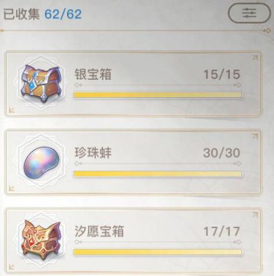Click the 银宝箱 yellow progress bar
Image resolution: width=274 pixels, height=276 pixels.
pyautogui.click(x=158, y=95)
